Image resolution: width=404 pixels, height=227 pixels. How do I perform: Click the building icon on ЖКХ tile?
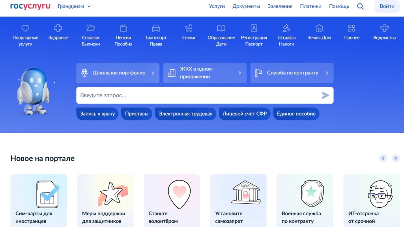pyautogui.click(x=172, y=73)
